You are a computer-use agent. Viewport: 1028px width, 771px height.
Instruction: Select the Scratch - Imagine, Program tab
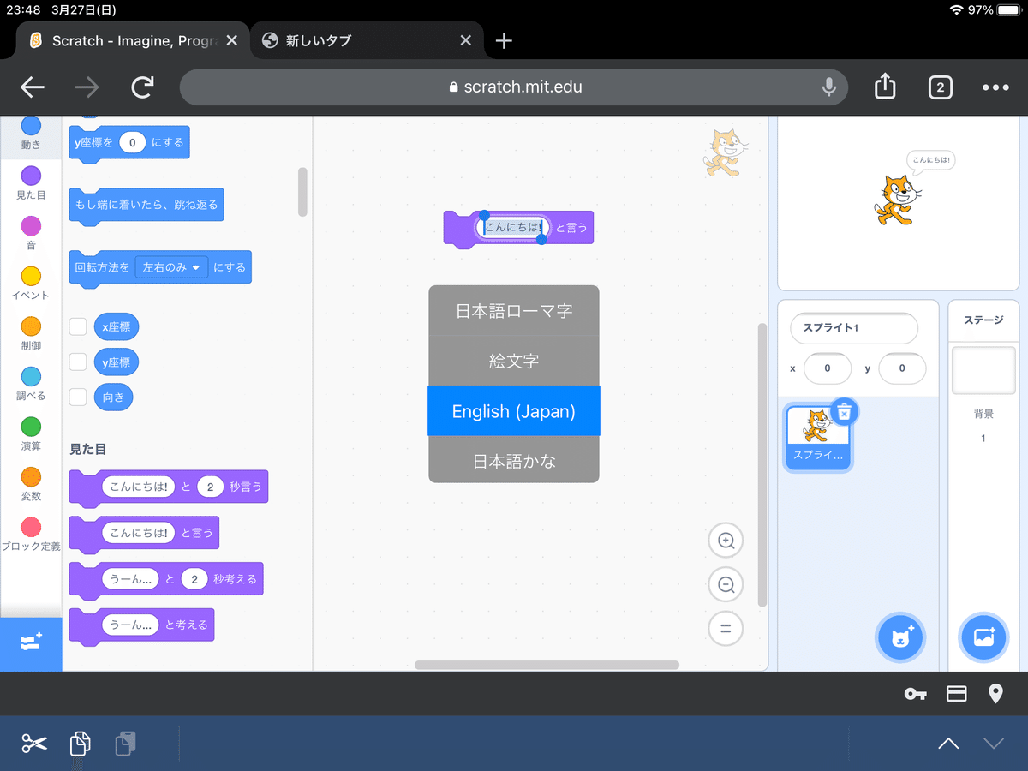134,40
